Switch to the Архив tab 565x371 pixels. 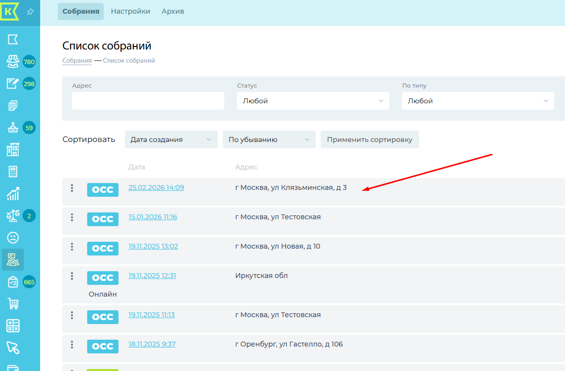173,11
